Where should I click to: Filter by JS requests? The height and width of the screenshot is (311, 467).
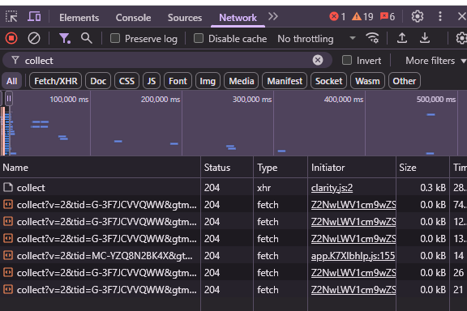[x=152, y=81]
